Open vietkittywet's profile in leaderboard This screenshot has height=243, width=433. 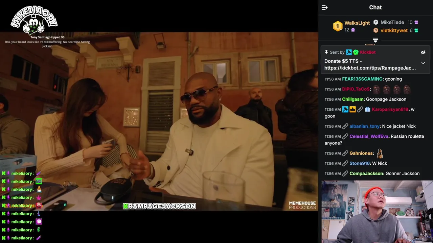[x=394, y=30]
